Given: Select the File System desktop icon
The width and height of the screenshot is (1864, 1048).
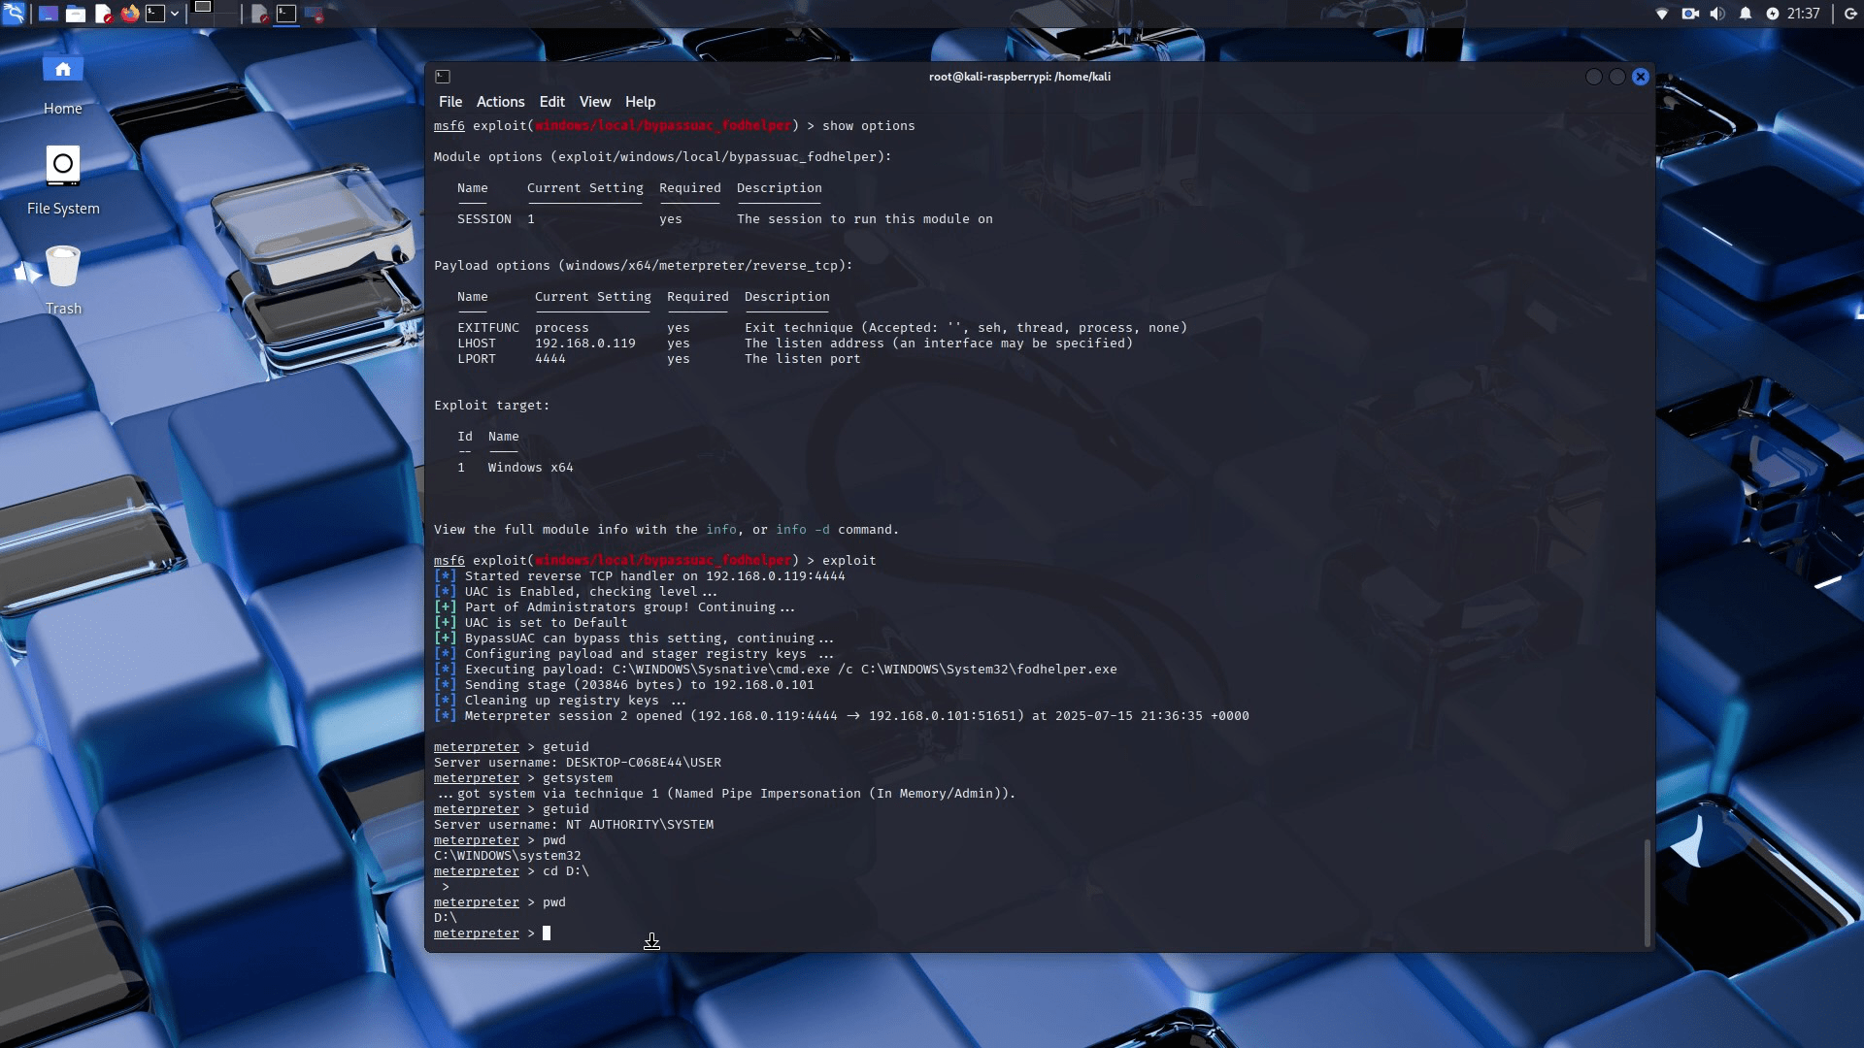Looking at the screenshot, I should [x=63, y=181].
